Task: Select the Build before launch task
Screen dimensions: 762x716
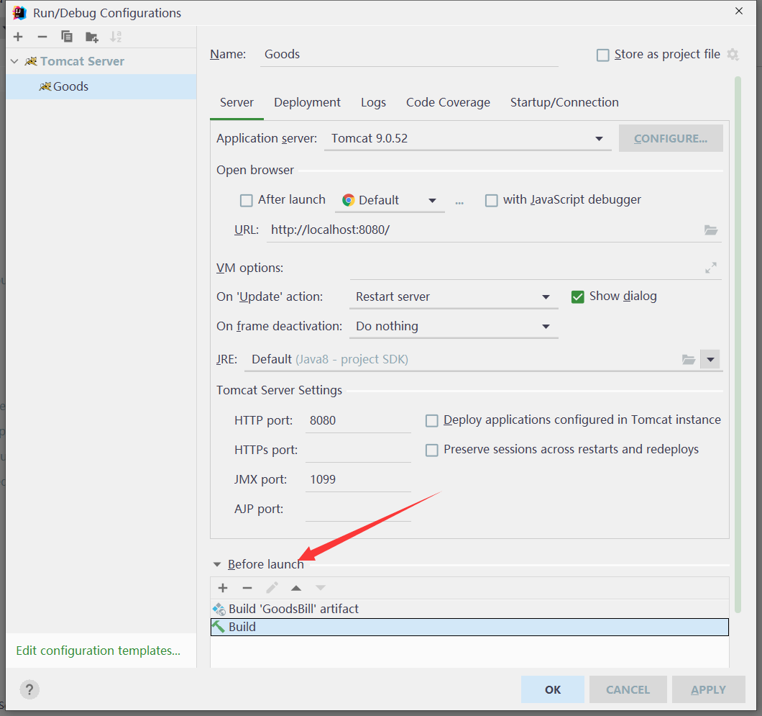Action: [x=469, y=627]
